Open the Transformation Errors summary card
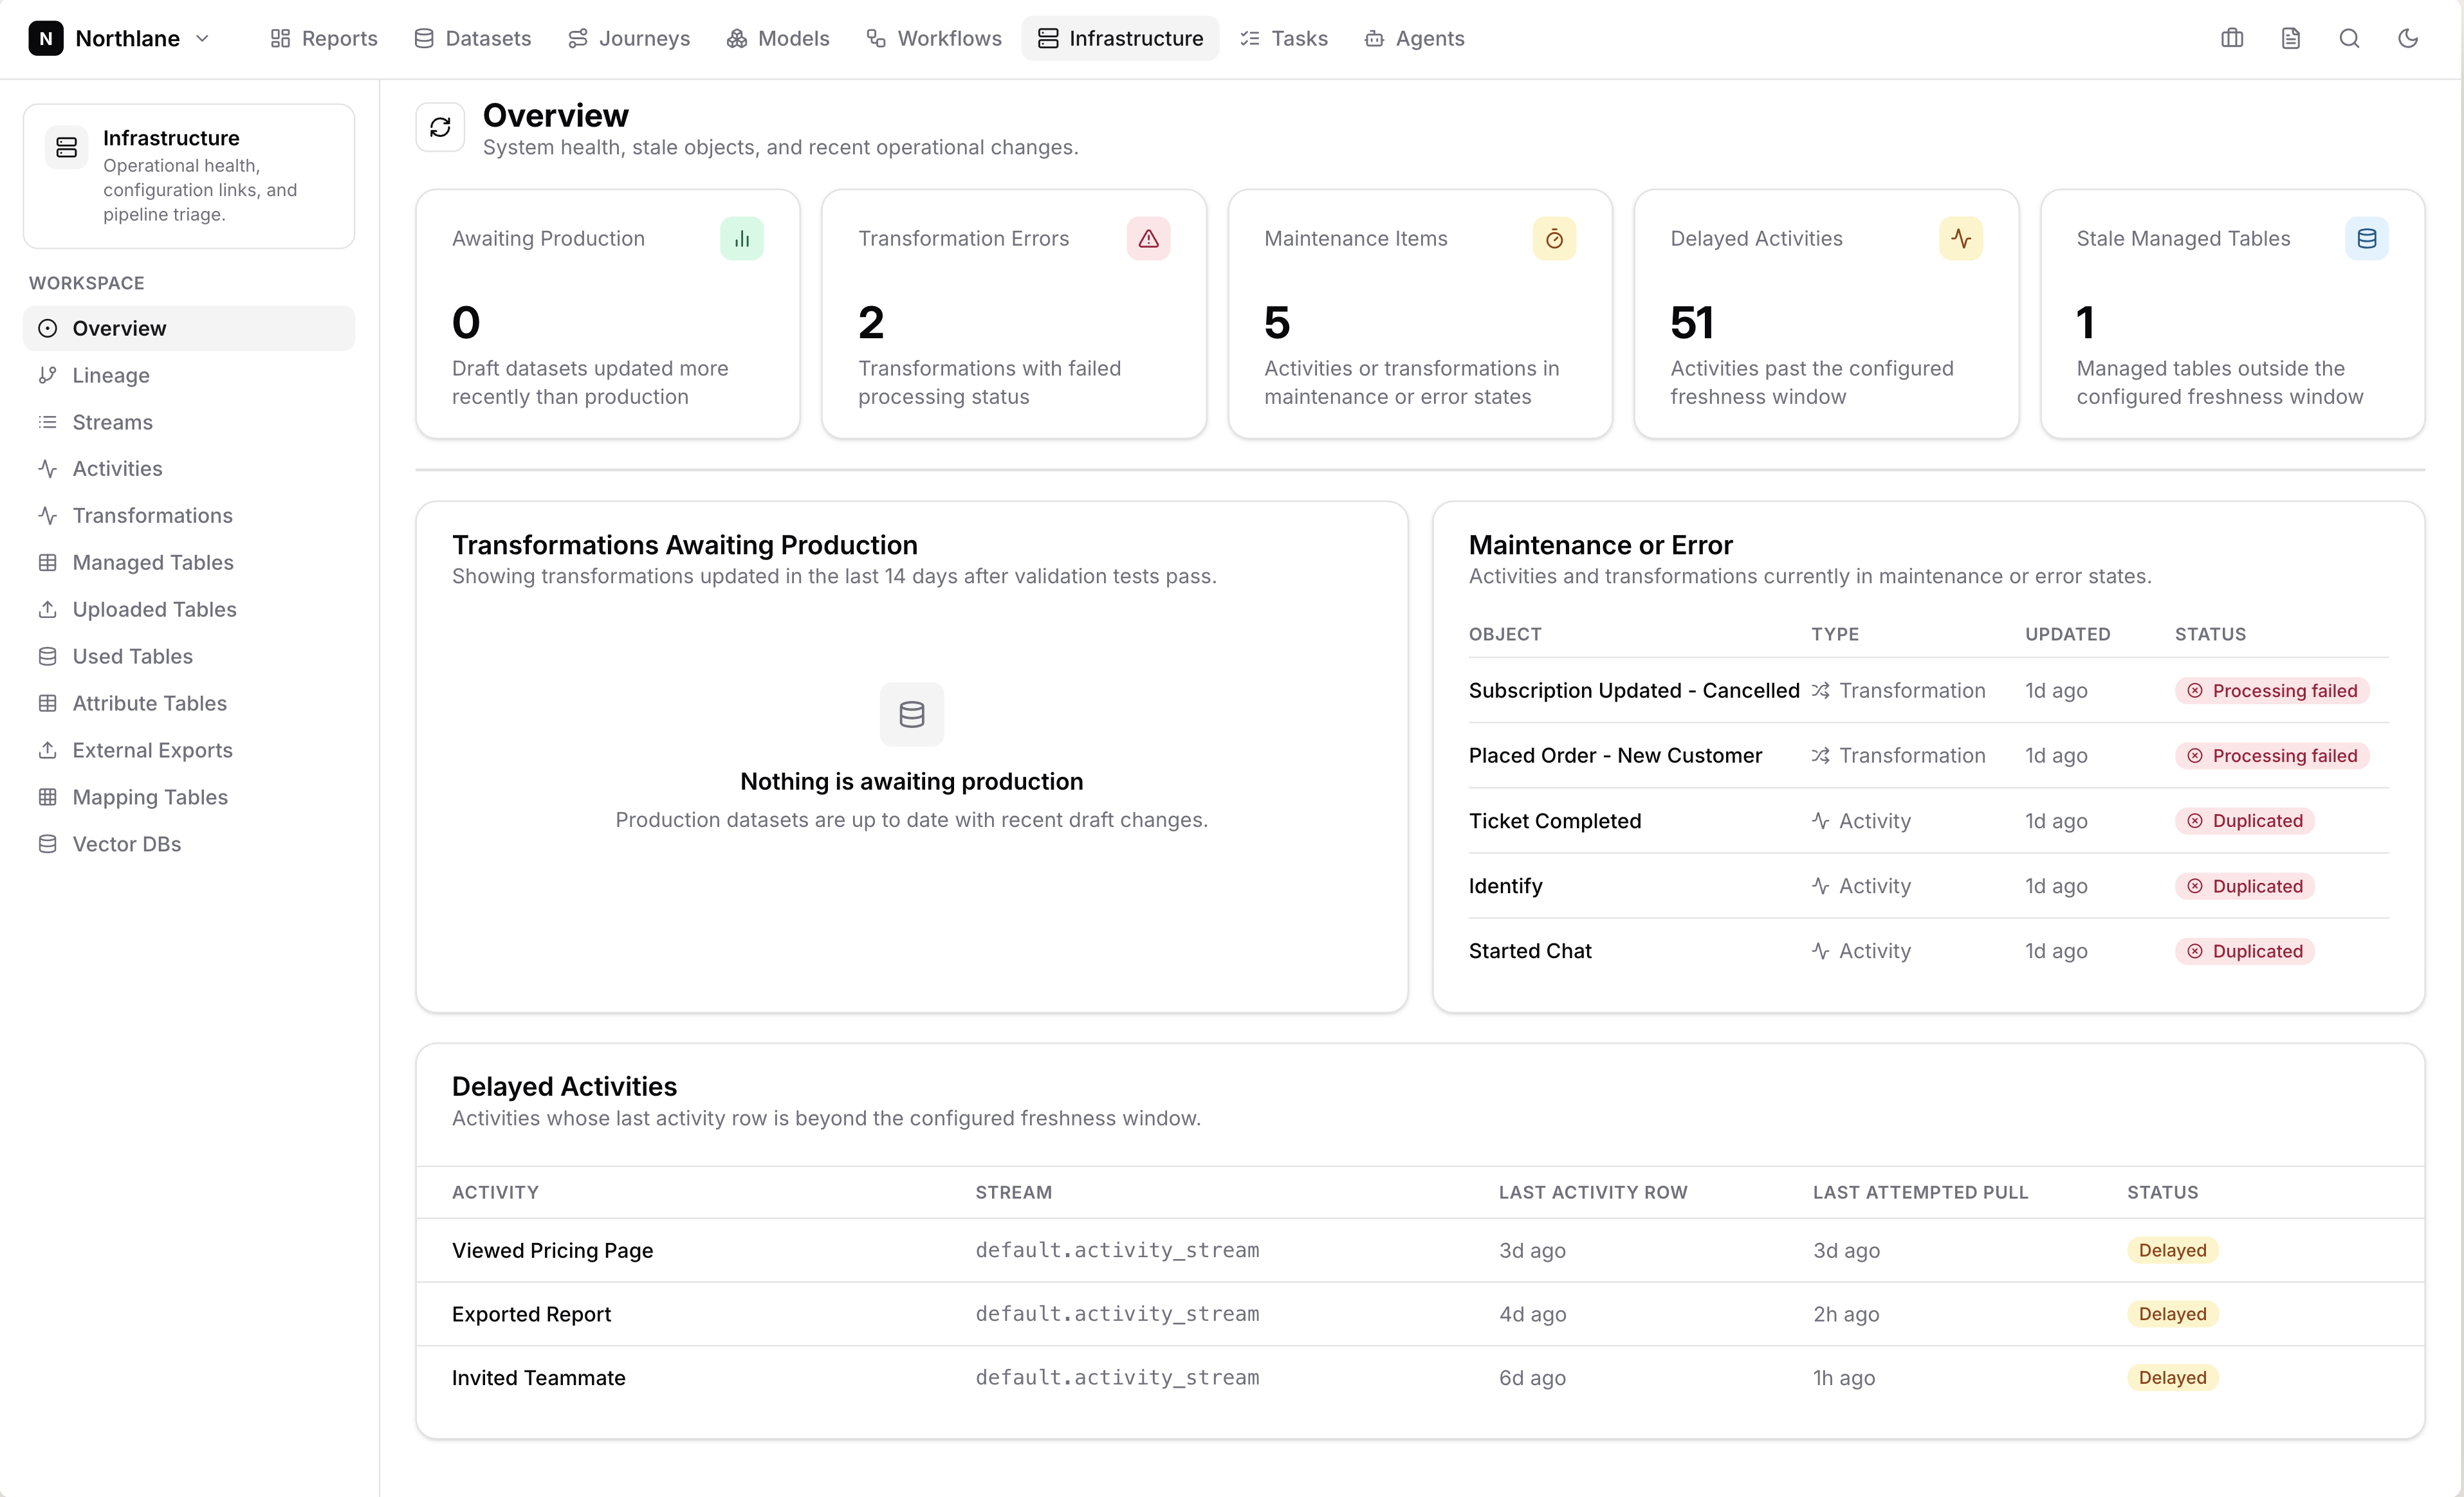 pos(1014,314)
